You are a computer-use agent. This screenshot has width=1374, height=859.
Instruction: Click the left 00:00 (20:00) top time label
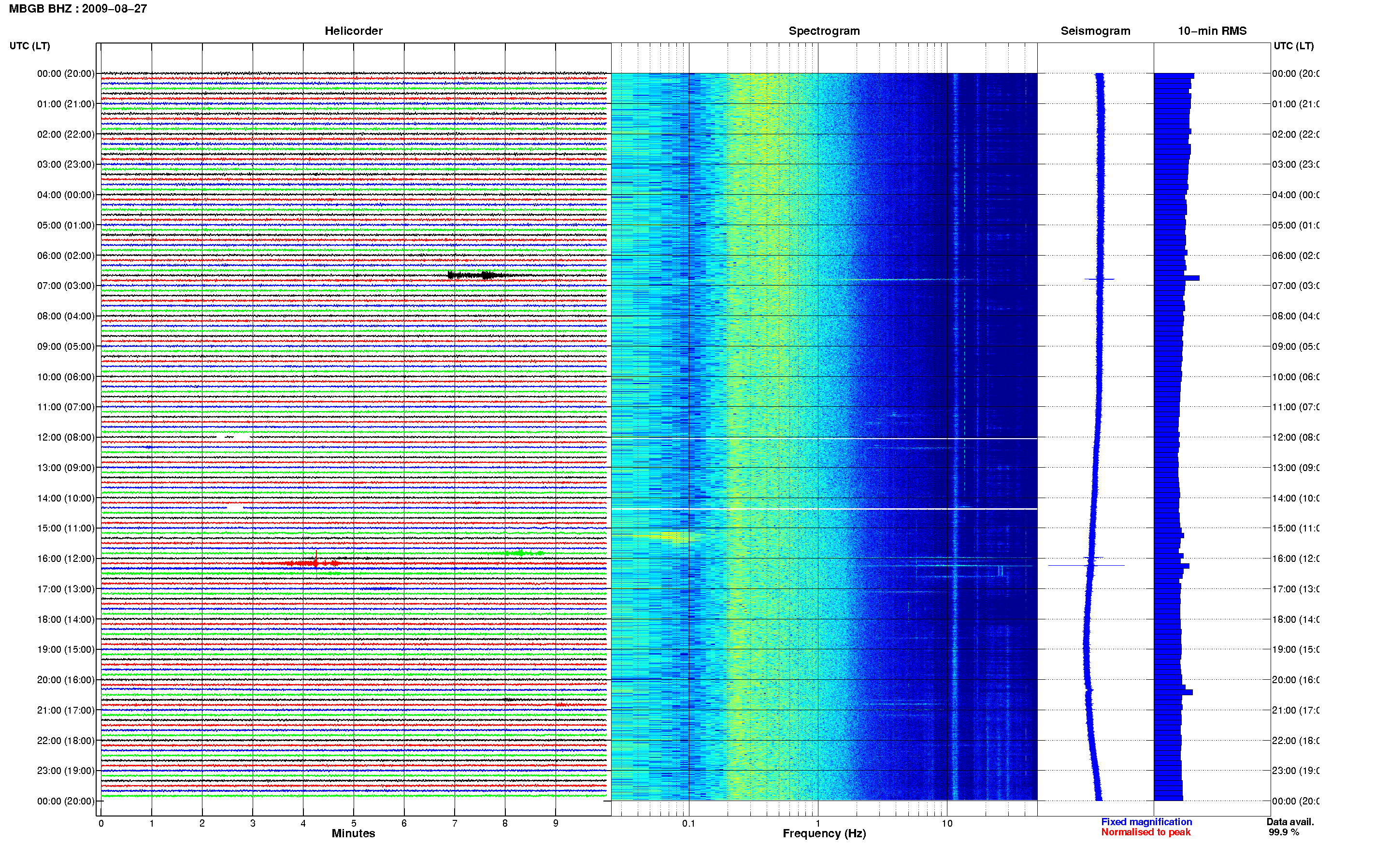[66, 73]
